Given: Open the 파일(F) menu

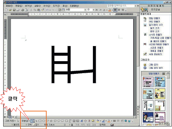Looking at the screenshot, I should pyautogui.click(x=9, y=6).
